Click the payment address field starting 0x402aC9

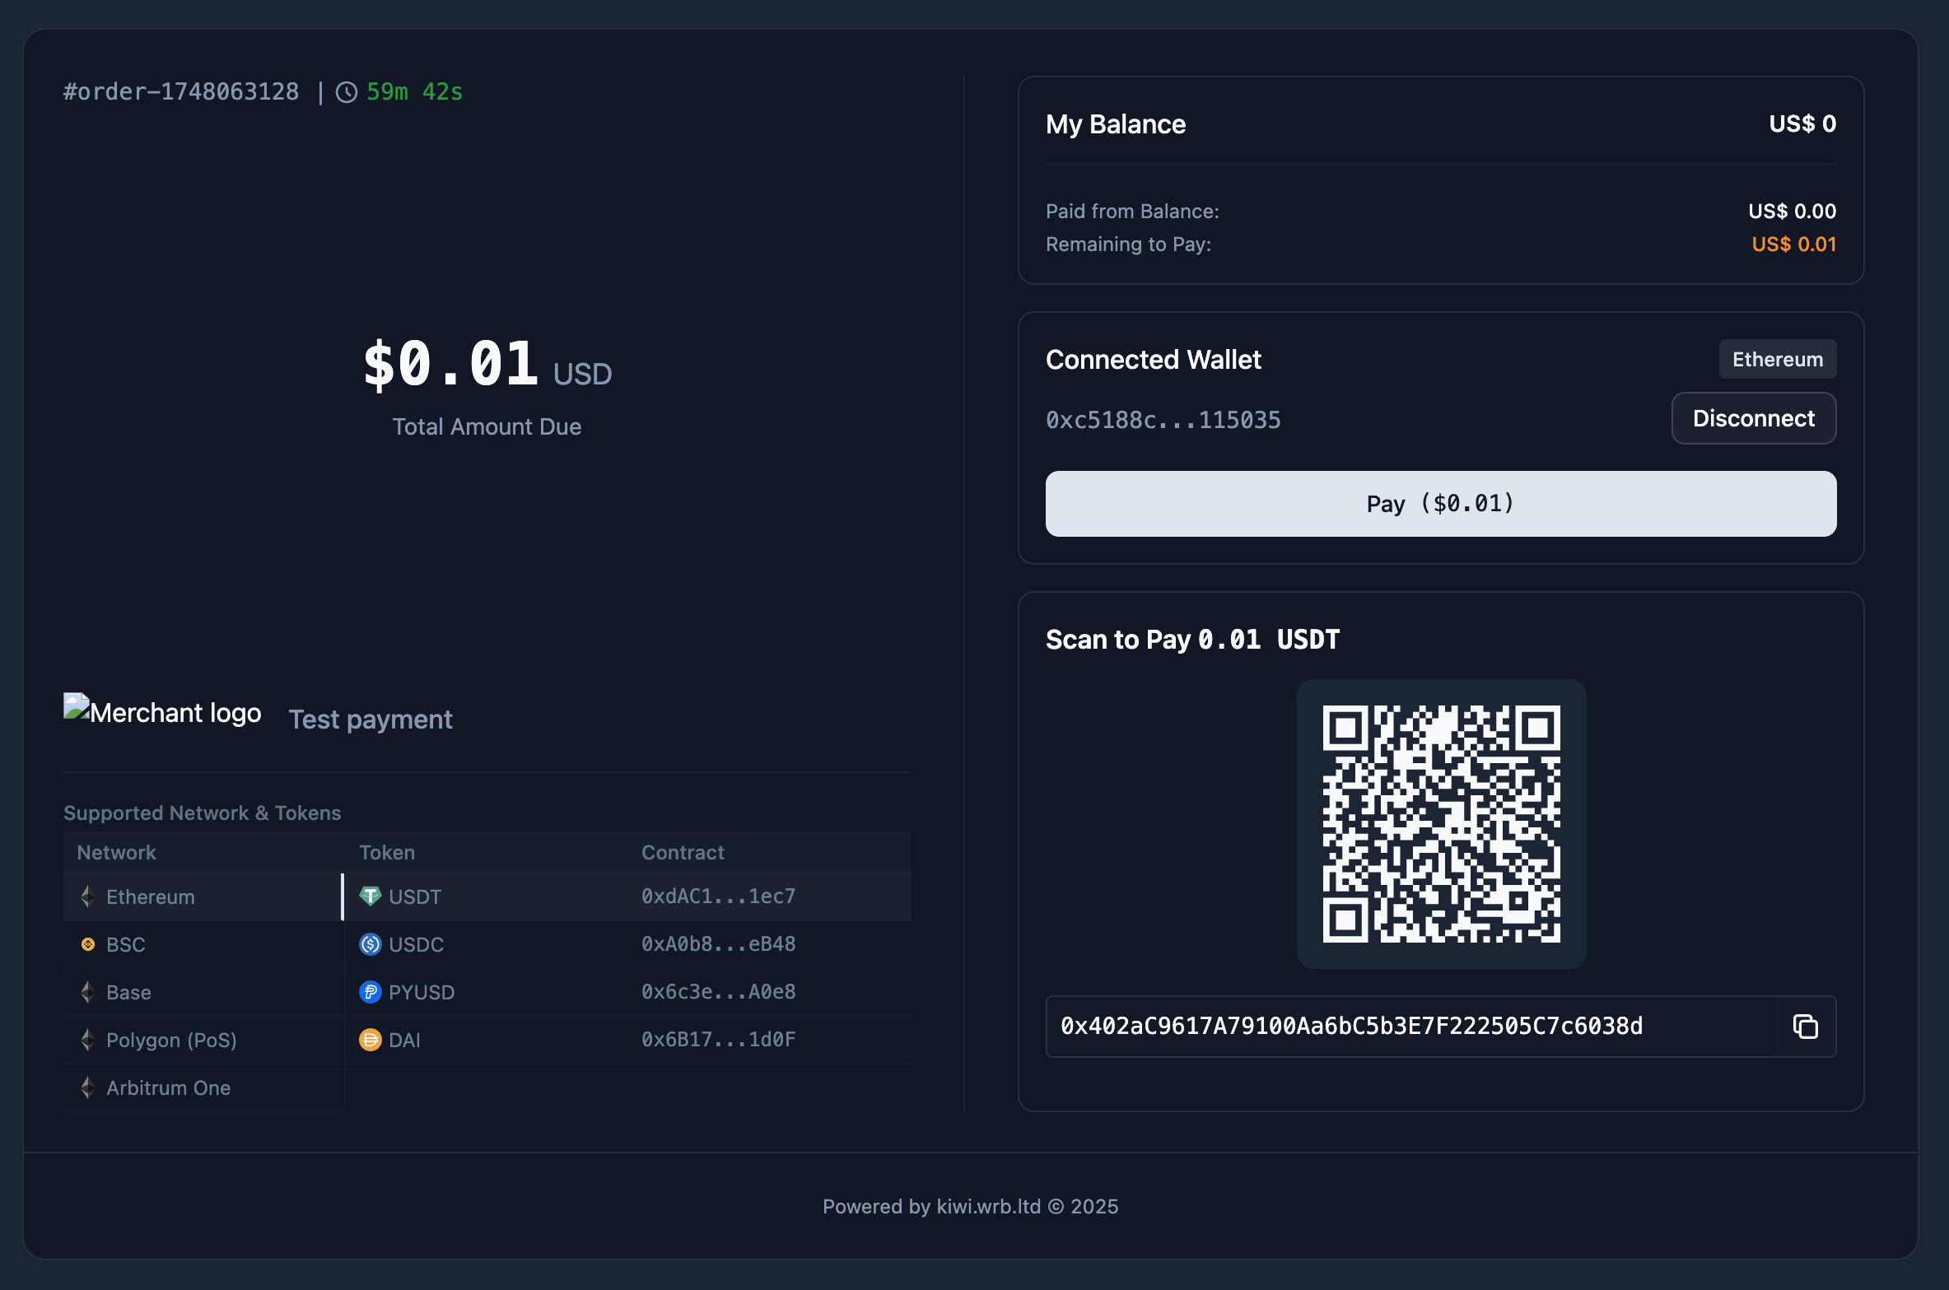(1350, 1027)
